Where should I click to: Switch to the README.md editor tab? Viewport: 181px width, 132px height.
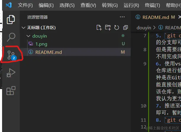coord(156,17)
